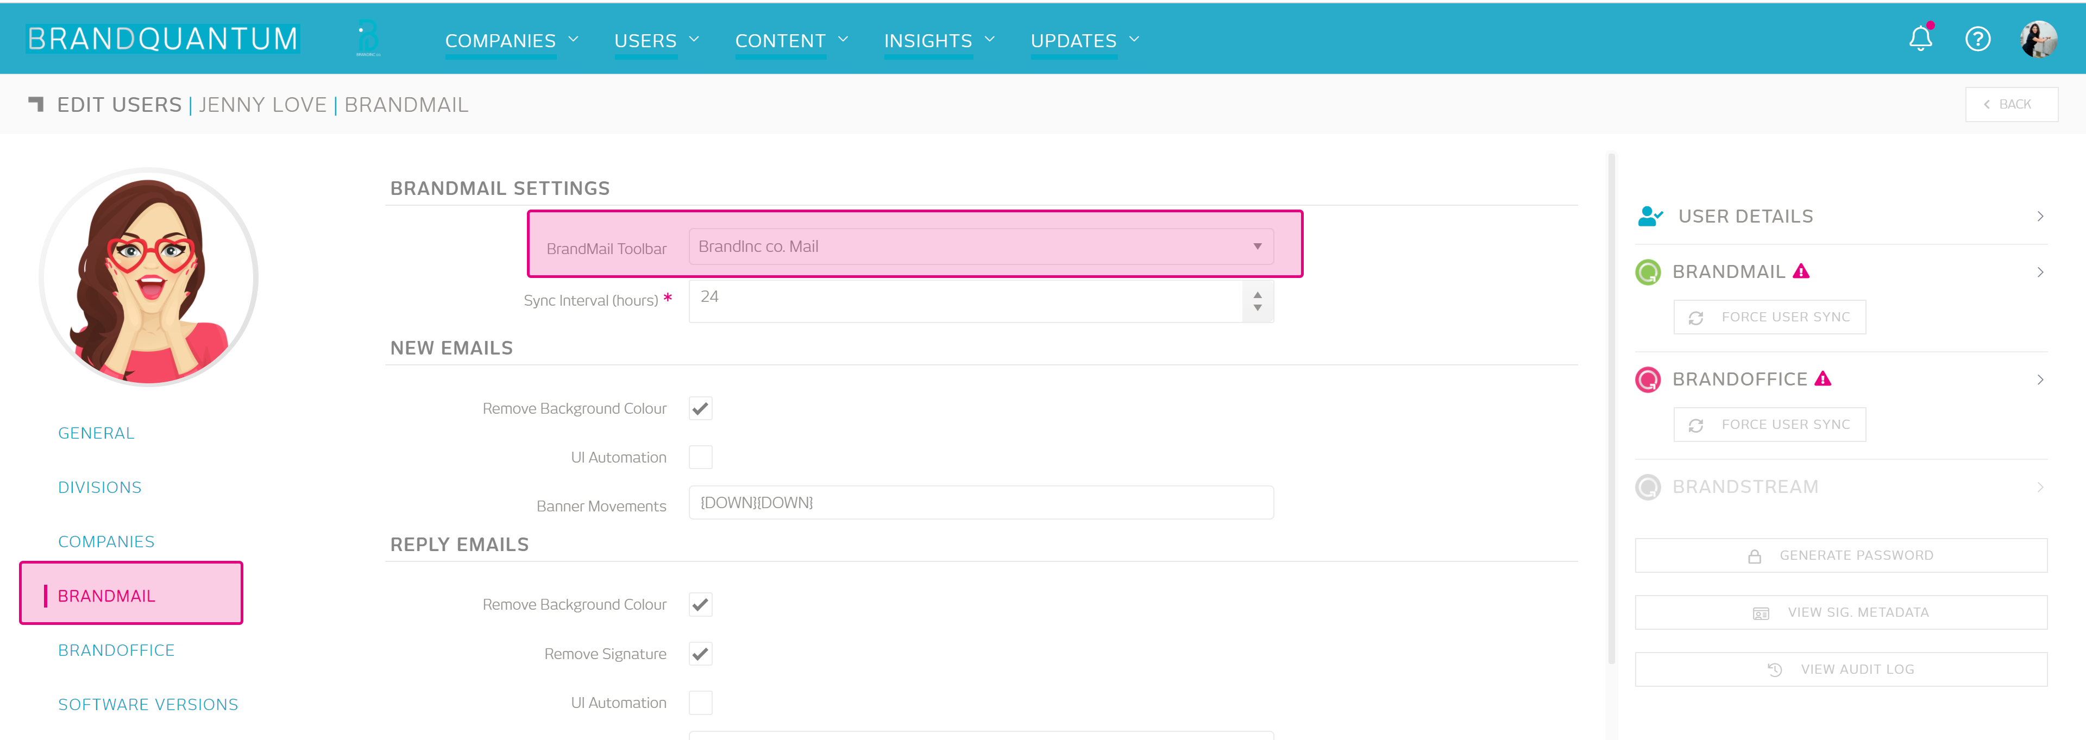The width and height of the screenshot is (2086, 740).
Task: Uncheck New Emails Remove Background Colour
Action: pos(700,408)
